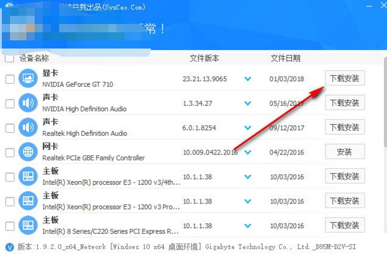387x254 pixels.
Task: Check the box for Realtek PCIe GBE Family Controller
Action: 10,152
